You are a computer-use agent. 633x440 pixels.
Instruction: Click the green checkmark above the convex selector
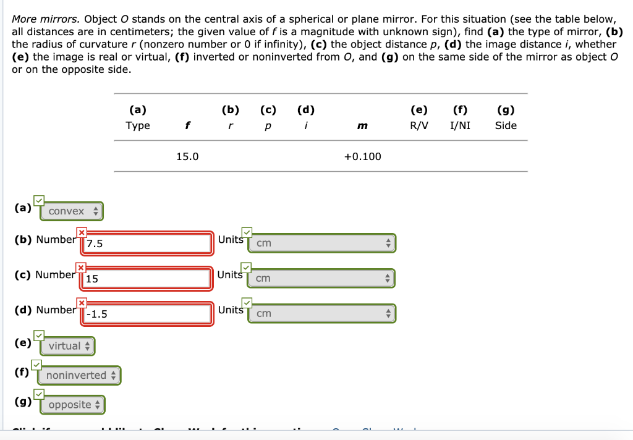click(x=38, y=199)
